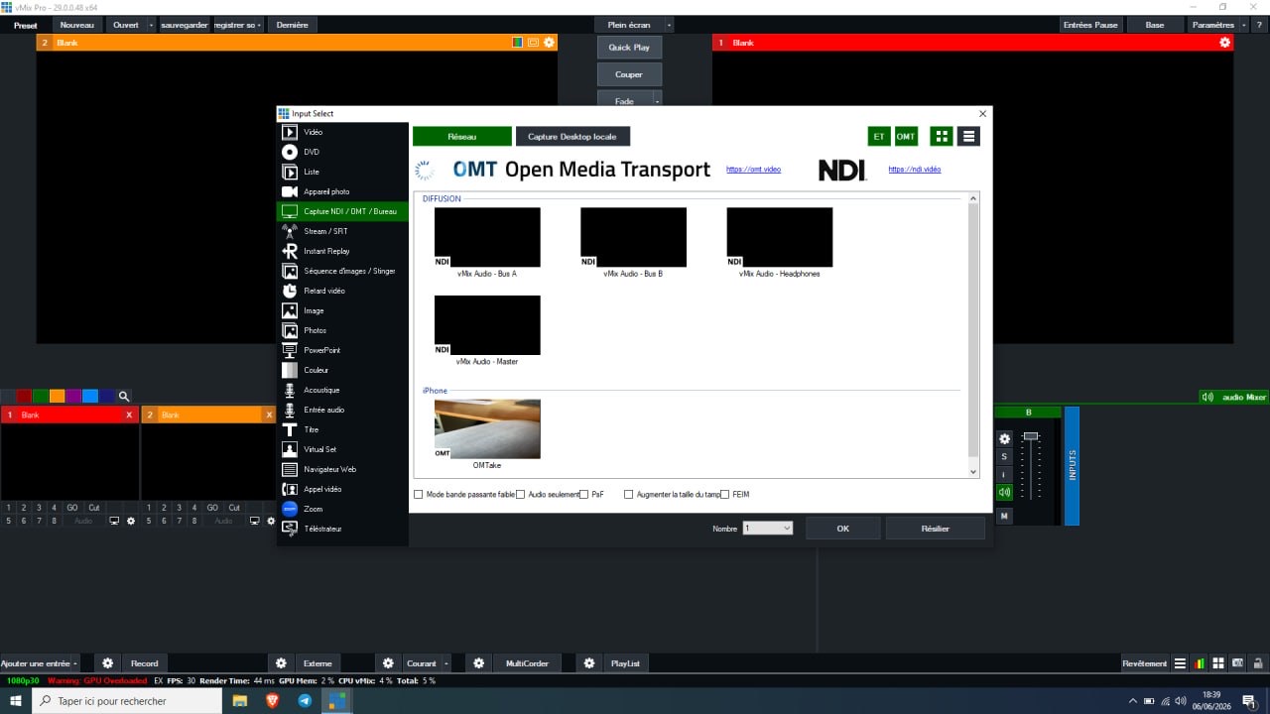The height and width of the screenshot is (714, 1270).
Task: Select Navigateur Web input type
Action: click(342, 469)
